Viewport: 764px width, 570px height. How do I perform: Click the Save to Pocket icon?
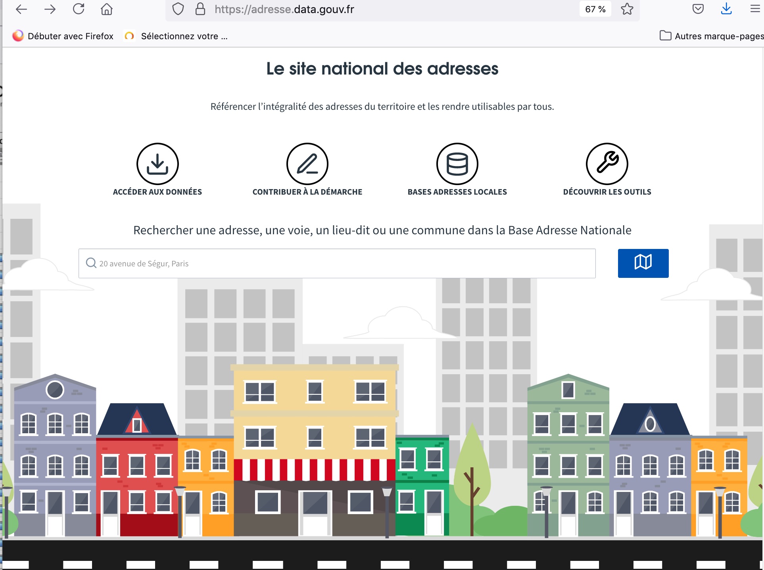pos(698,9)
